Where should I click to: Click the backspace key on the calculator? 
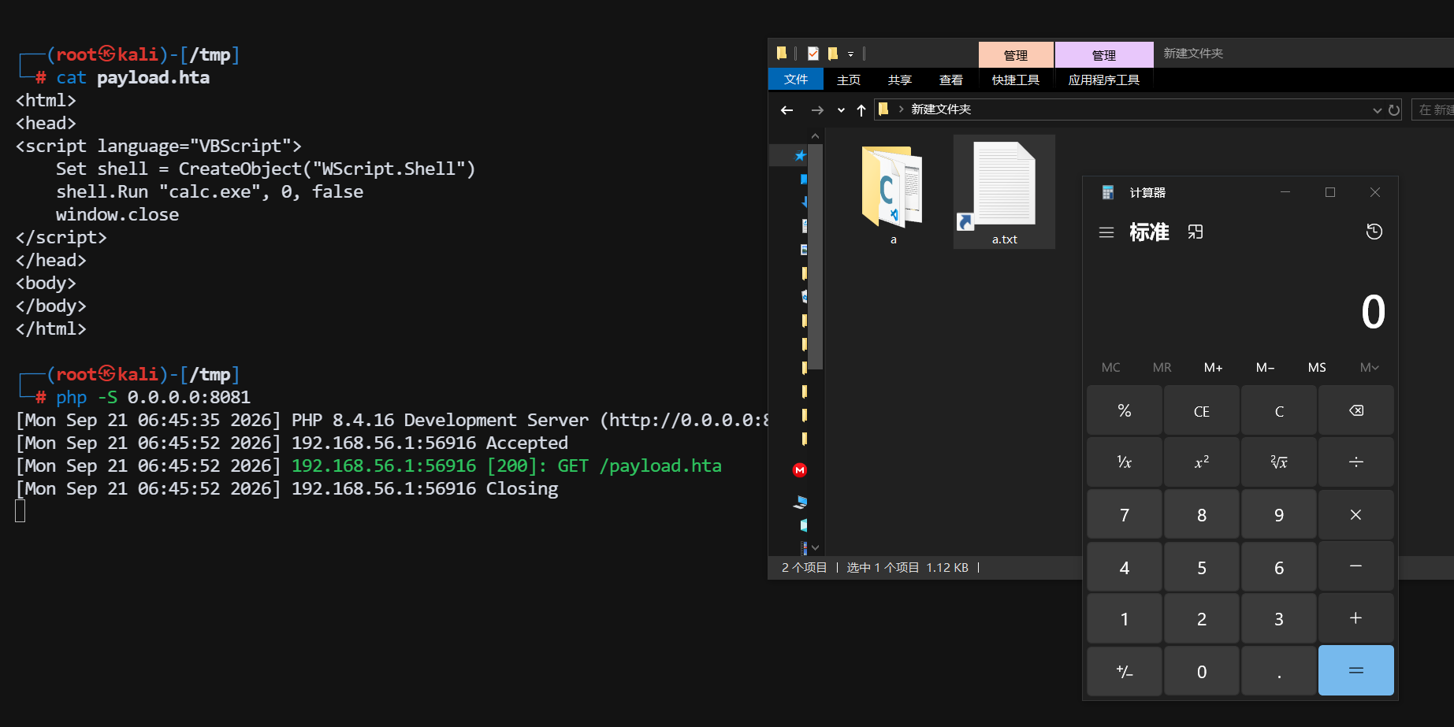(x=1356, y=410)
